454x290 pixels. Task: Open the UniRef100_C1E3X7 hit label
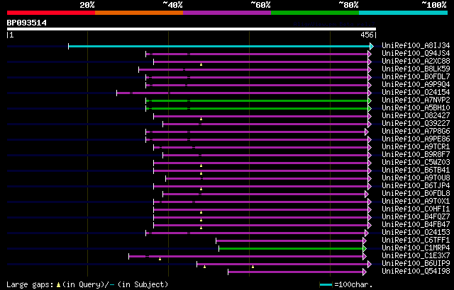point(416,256)
